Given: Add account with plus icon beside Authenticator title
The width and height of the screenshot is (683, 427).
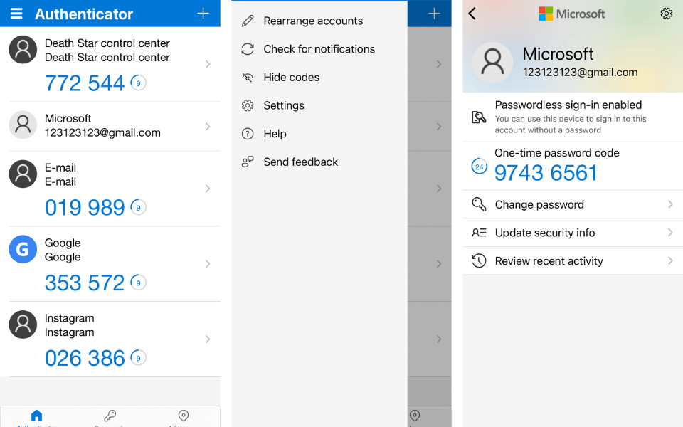Looking at the screenshot, I should coord(203,14).
